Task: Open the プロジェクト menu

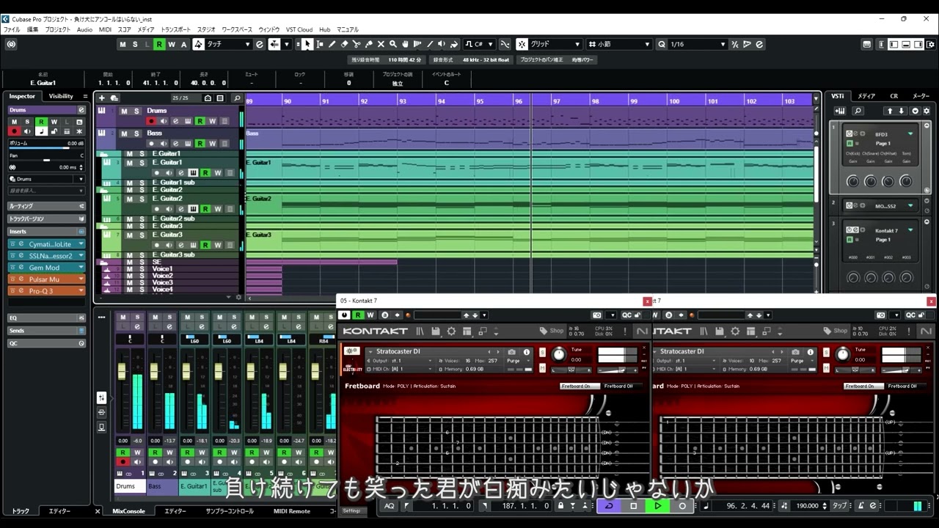Action: click(x=58, y=29)
